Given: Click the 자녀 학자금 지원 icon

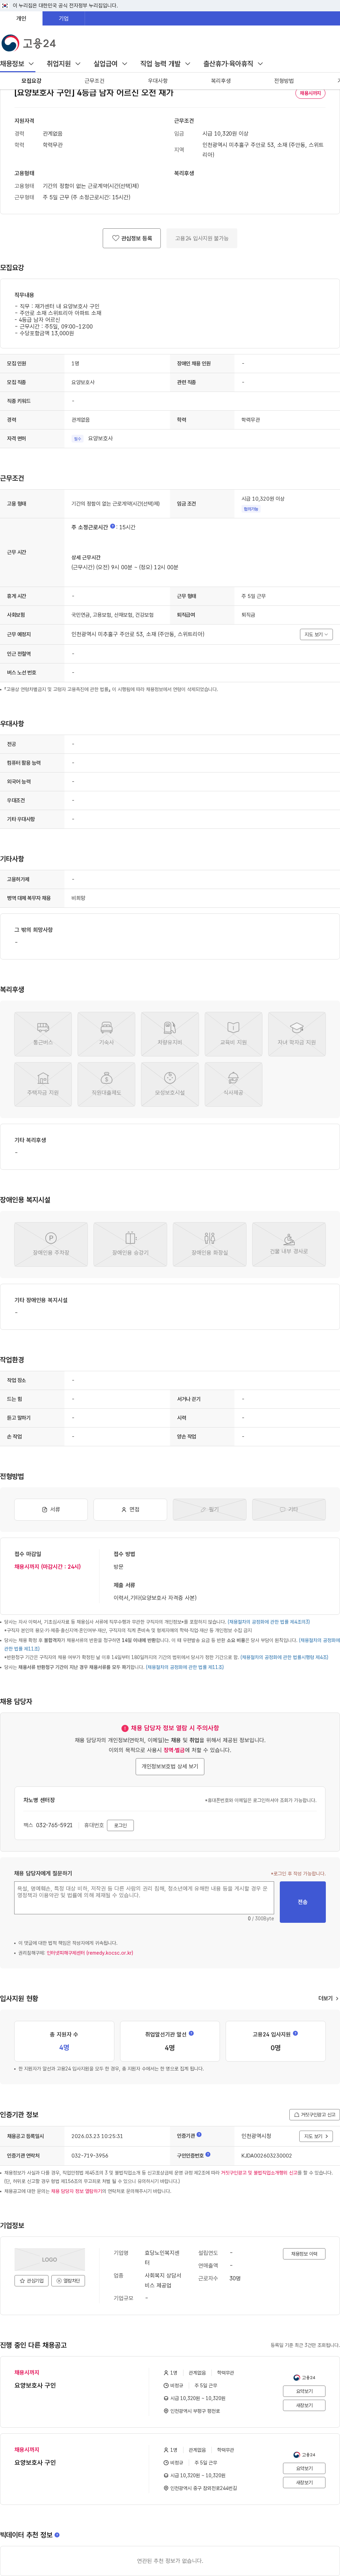Looking at the screenshot, I should 297,1034.
